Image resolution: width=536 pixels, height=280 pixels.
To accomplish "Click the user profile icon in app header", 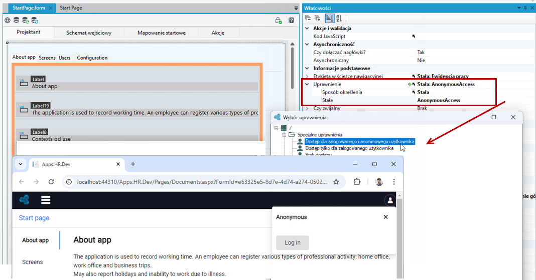I will (389, 200).
